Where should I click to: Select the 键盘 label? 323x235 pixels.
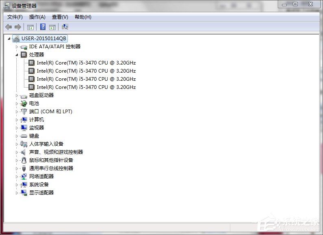[x=34, y=136]
